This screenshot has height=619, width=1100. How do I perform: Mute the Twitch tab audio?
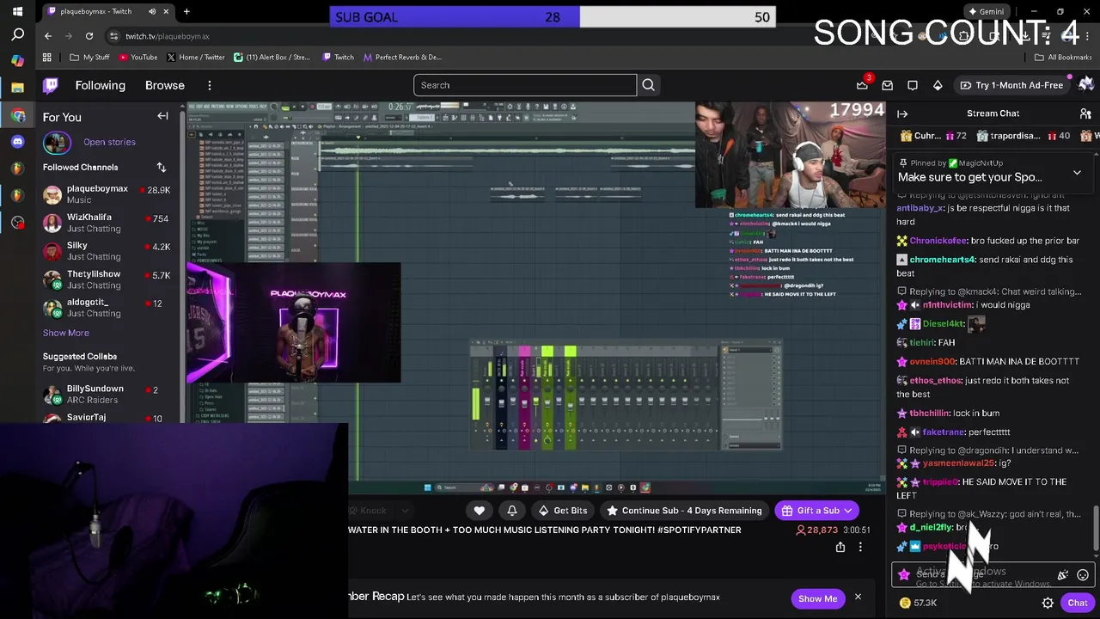coord(152,11)
